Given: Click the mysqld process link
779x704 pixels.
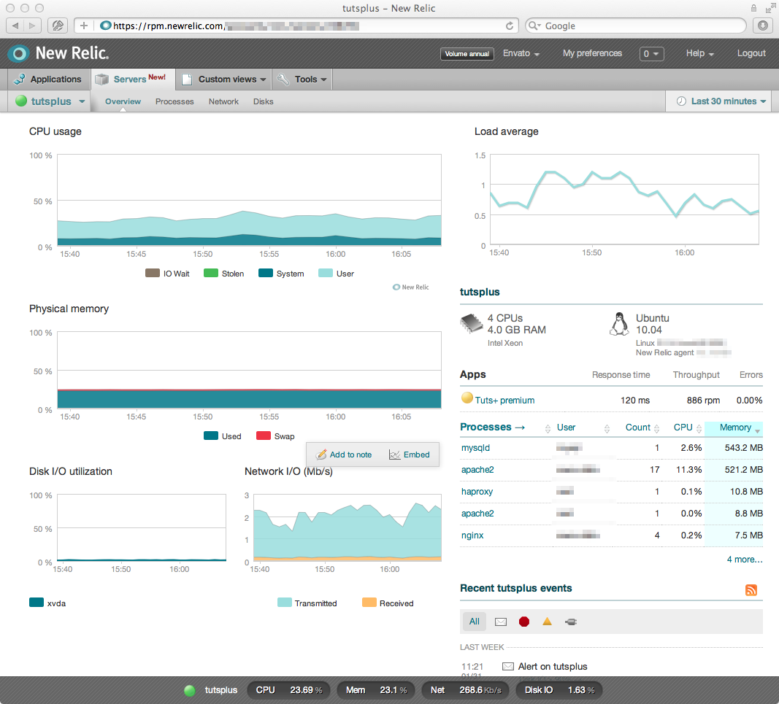Looking at the screenshot, I should click(475, 448).
